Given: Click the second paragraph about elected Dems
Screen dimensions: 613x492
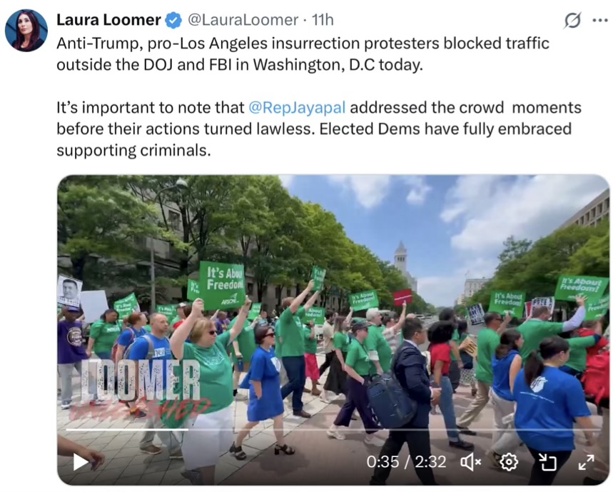Looking at the screenshot, I should click(x=318, y=129).
